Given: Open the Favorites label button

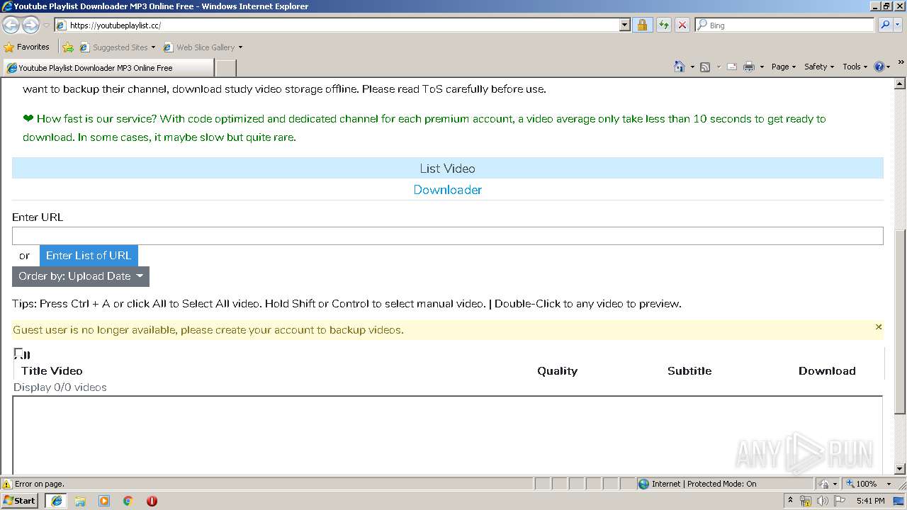Looking at the screenshot, I should [33, 47].
